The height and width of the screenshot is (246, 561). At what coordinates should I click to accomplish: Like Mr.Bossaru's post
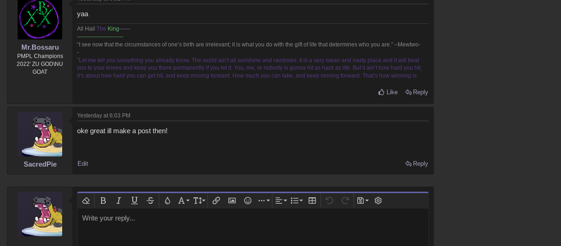[x=388, y=92]
